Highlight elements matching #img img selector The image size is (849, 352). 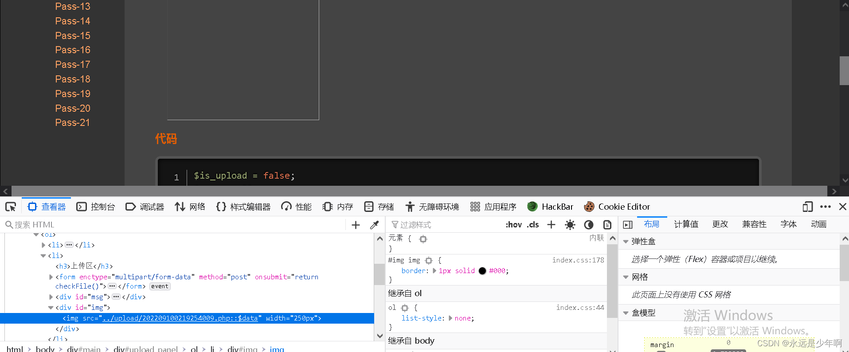[x=429, y=261]
